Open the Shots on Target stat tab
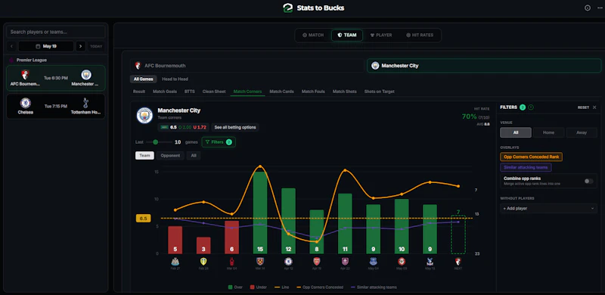 coord(380,92)
